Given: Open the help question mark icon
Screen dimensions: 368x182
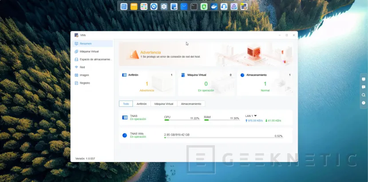Looking at the screenshot, I should (363, 103).
